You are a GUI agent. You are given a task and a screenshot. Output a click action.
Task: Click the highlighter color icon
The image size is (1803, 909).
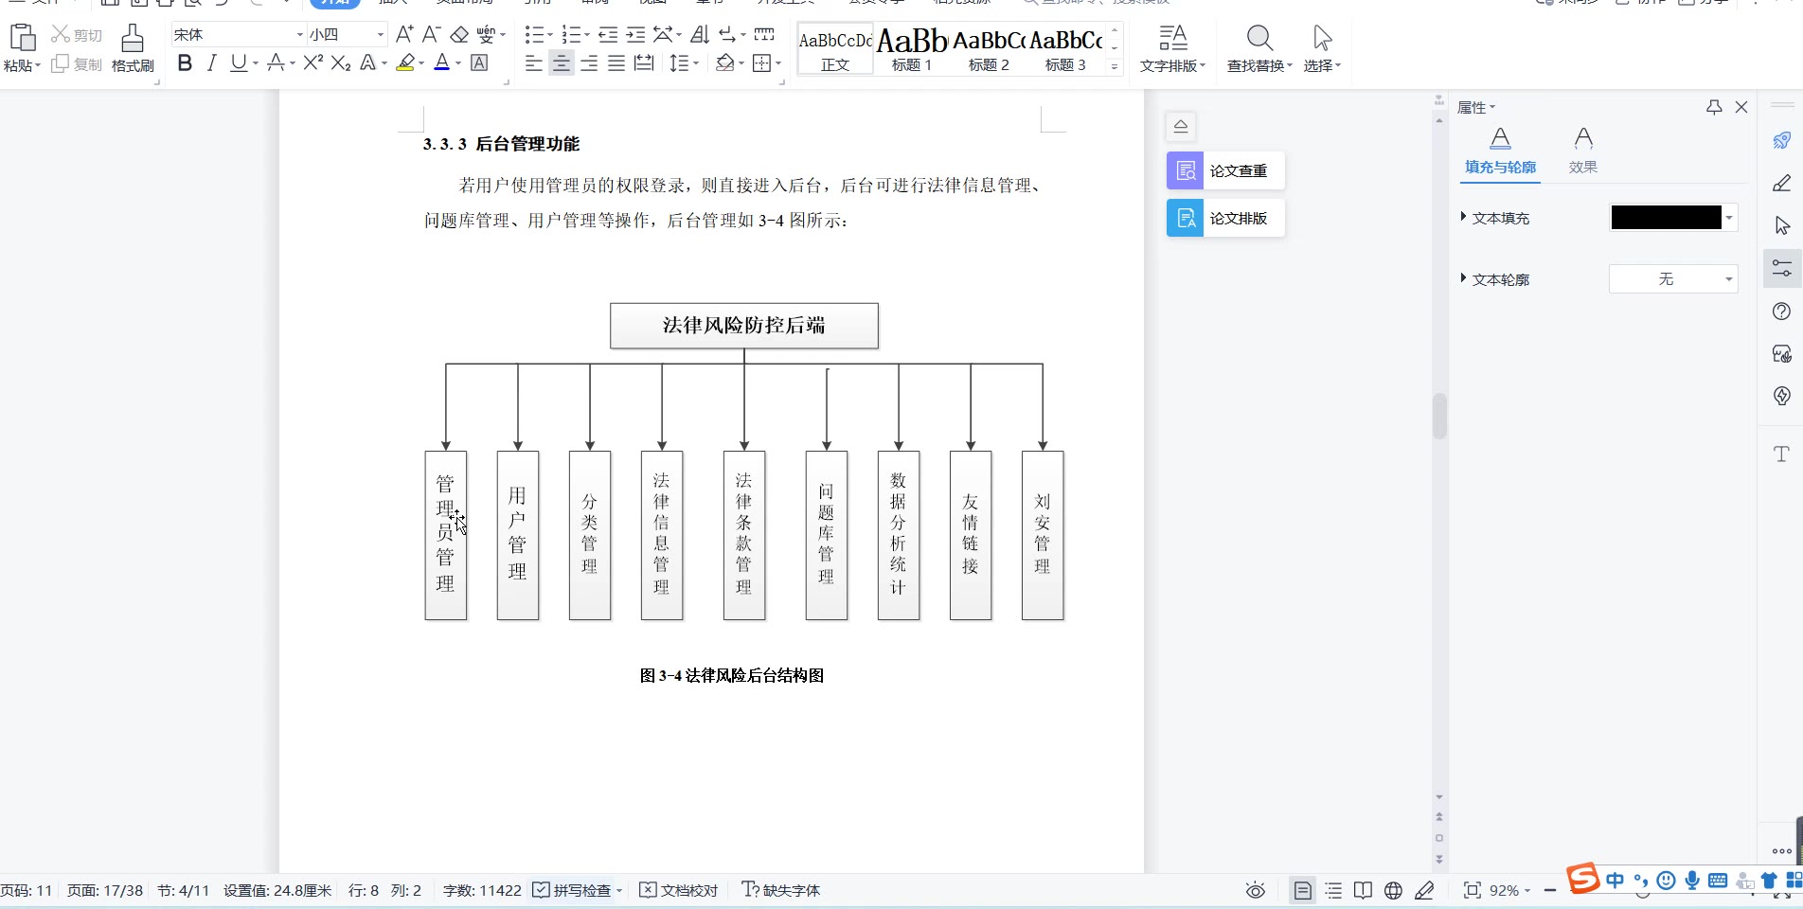pyautogui.click(x=405, y=63)
